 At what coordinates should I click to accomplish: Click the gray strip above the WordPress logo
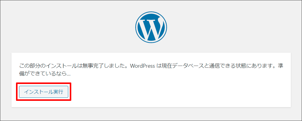(151, 5)
